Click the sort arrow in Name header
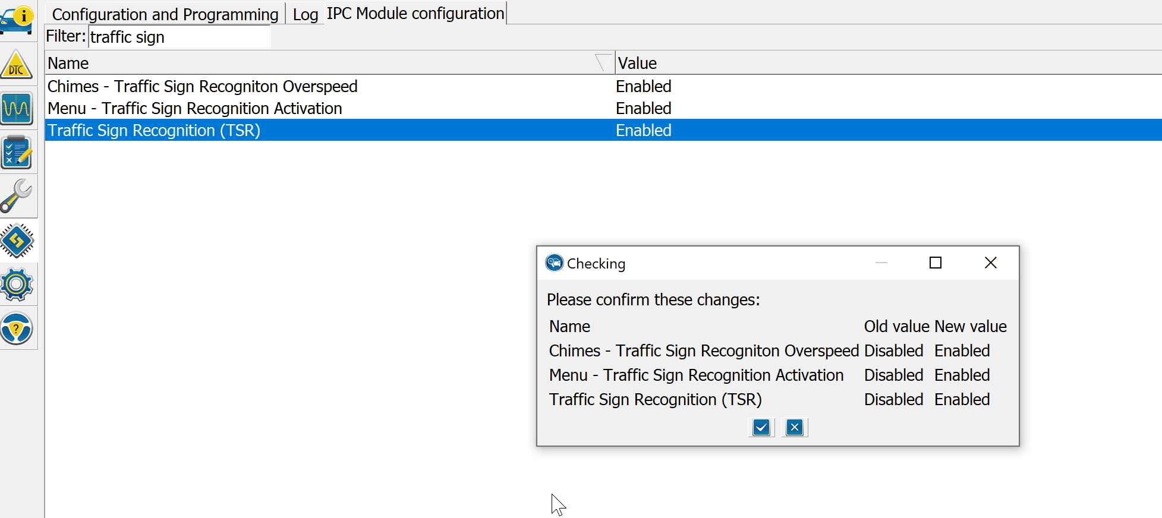Viewport: 1162px width, 518px height. 603,62
